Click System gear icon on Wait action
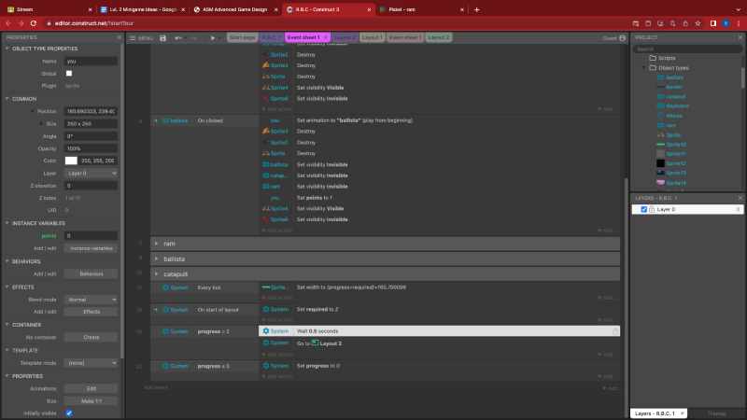Image resolution: width=747 pixels, height=420 pixels. coord(266,330)
